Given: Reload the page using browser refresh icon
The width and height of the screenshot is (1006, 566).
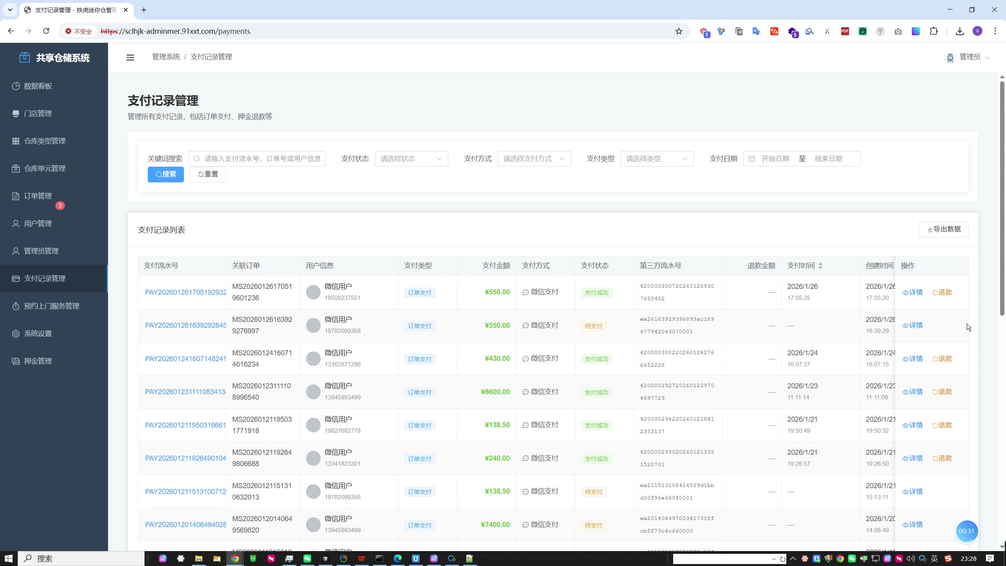Looking at the screenshot, I should coord(46,31).
